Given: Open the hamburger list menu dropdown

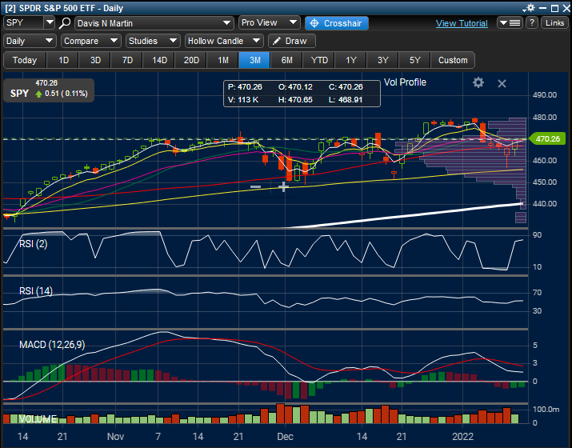Looking at the screenshot, I should [510, 22].
